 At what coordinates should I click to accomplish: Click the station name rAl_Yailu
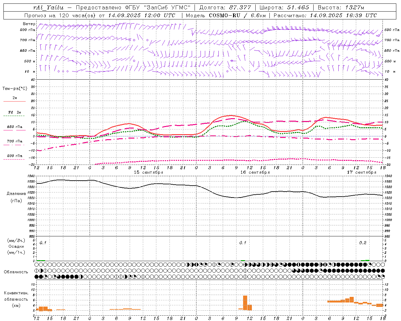(48, 8)
